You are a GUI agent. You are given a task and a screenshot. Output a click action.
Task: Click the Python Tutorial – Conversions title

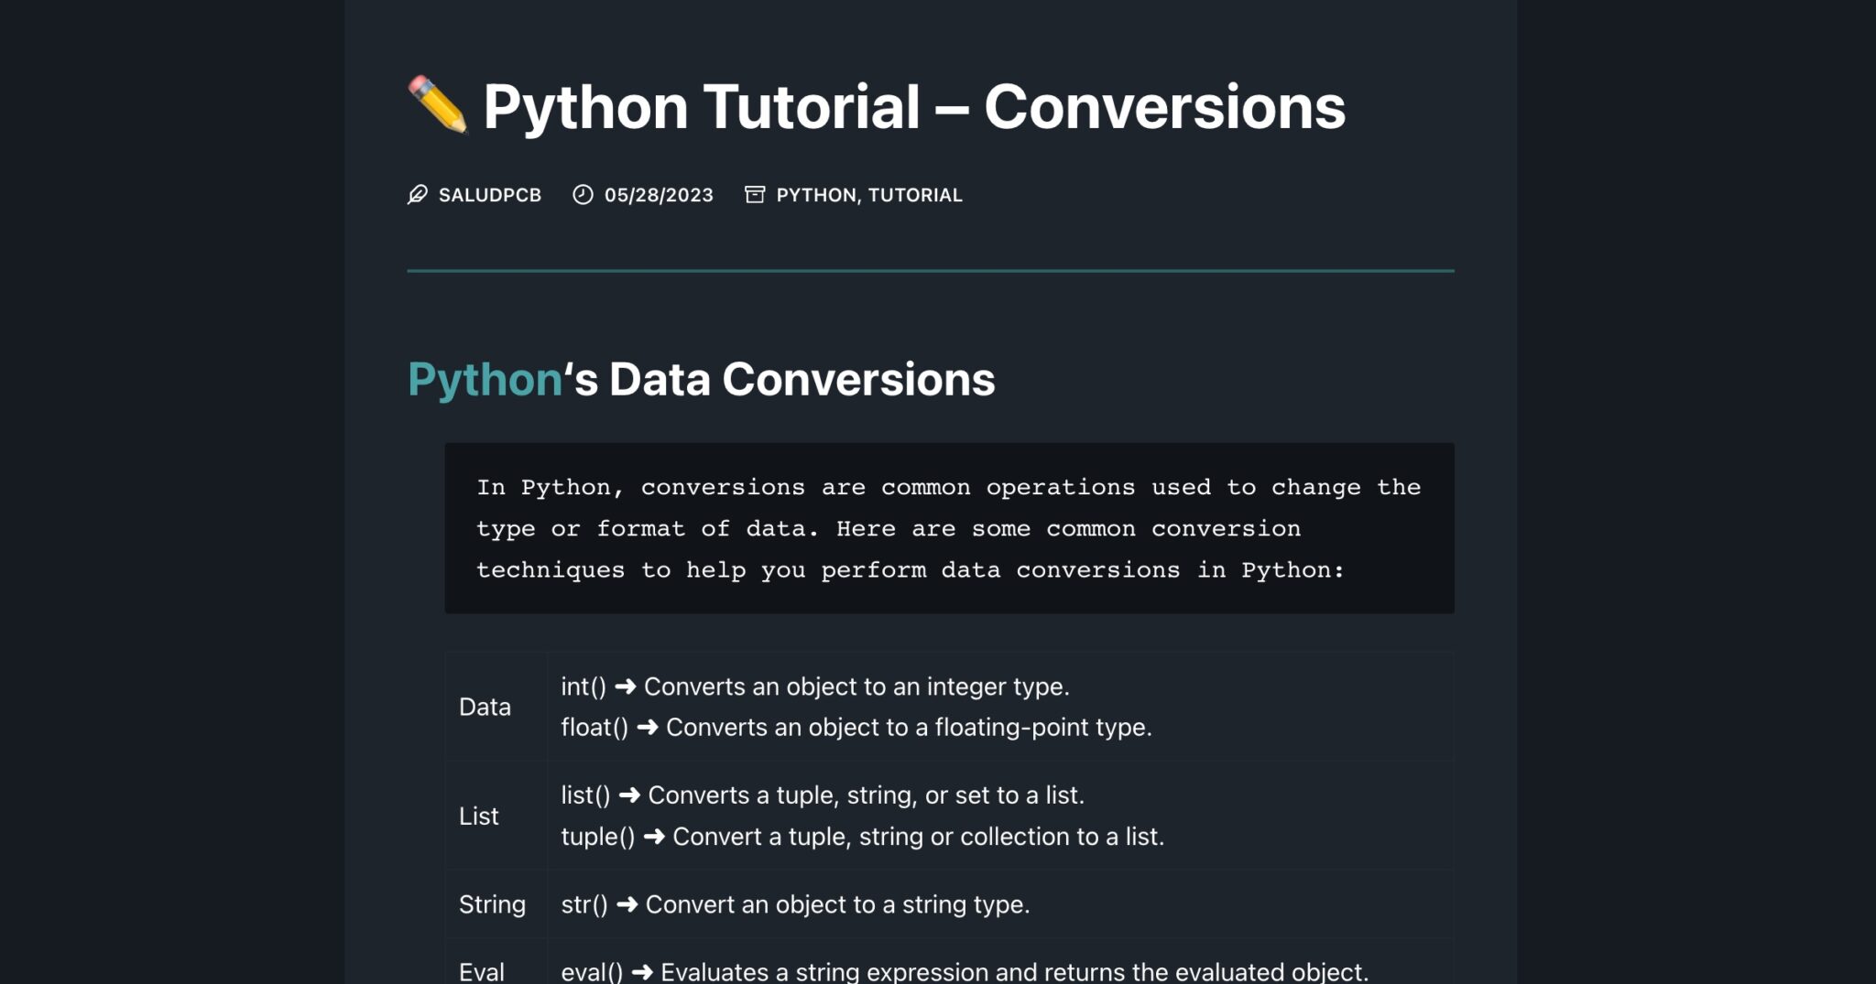(x=913, y=107)
